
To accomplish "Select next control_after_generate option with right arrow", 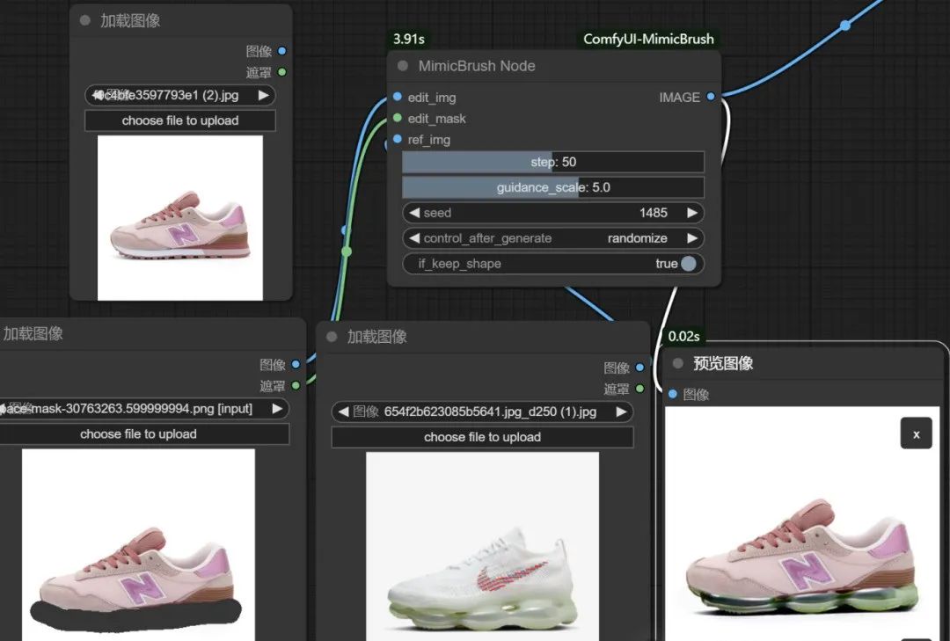I will point(692,238).
